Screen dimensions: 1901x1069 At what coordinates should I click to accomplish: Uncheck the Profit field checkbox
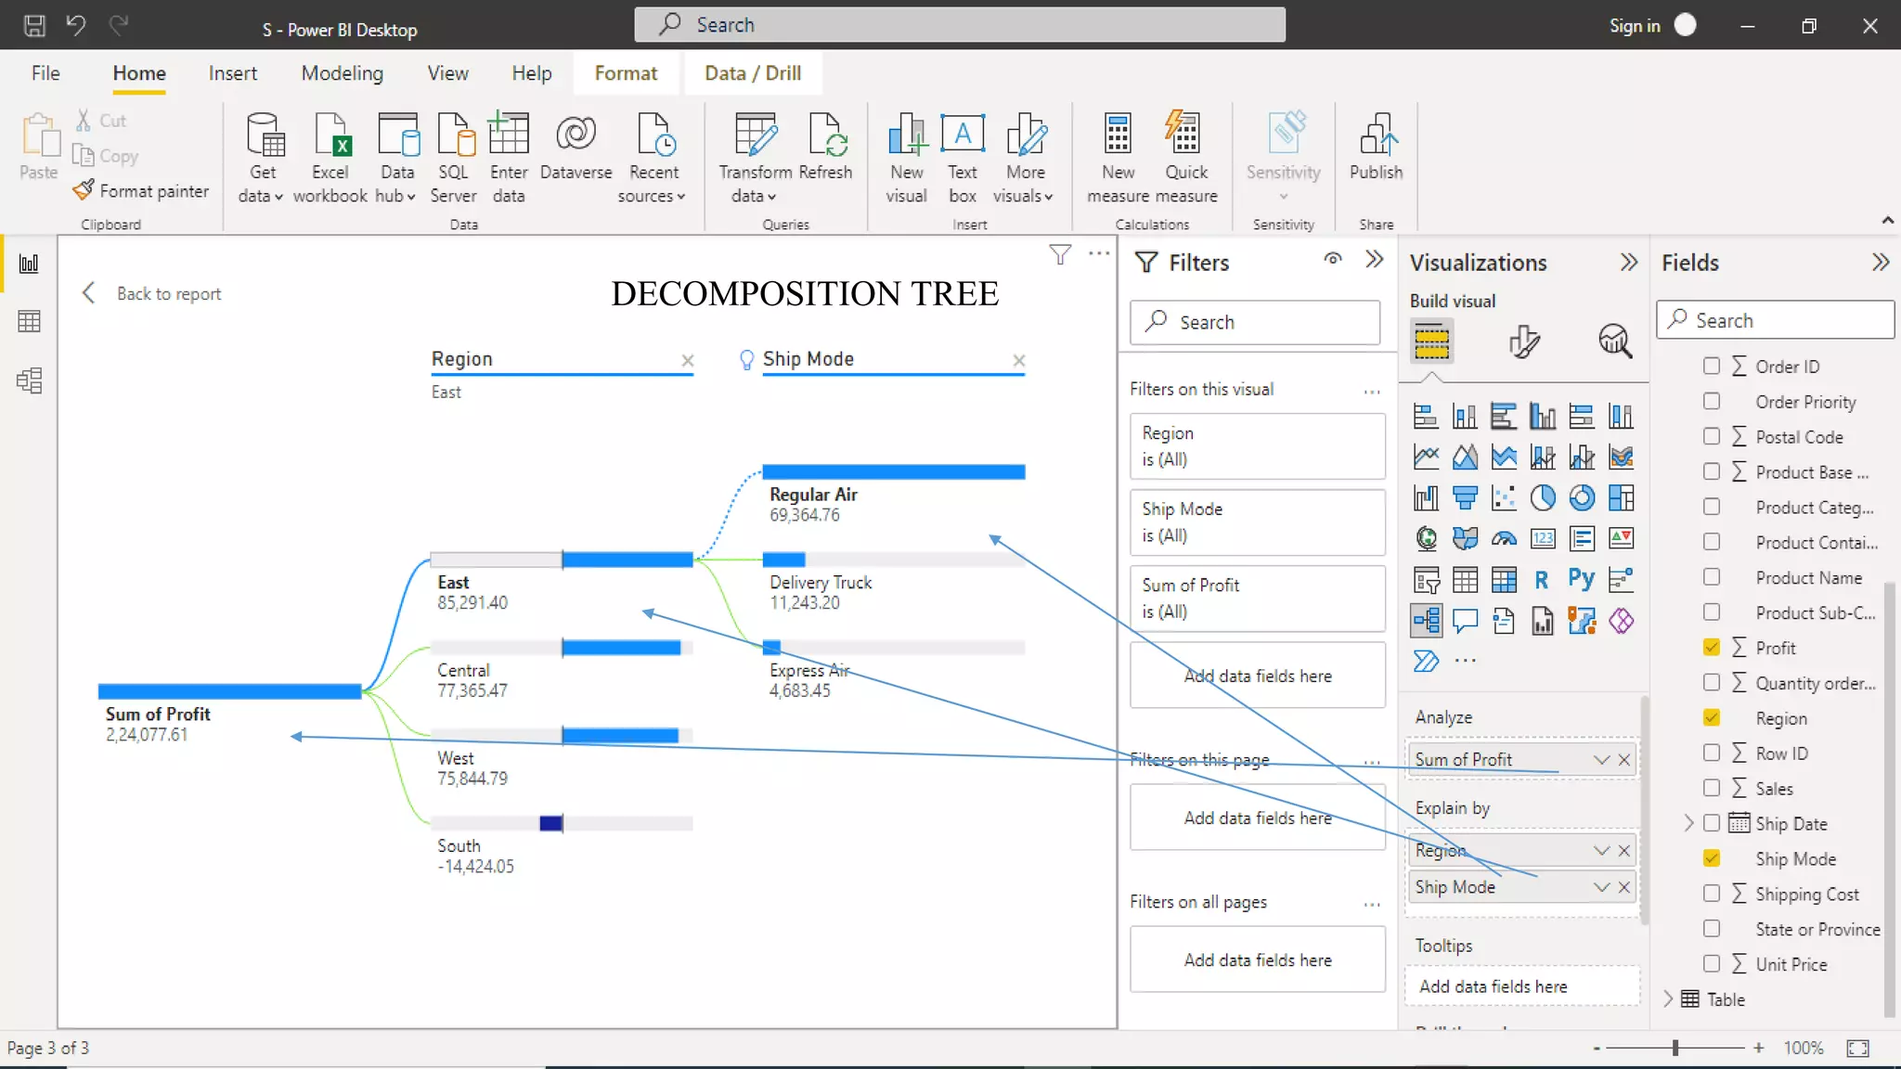(1712, 648)
